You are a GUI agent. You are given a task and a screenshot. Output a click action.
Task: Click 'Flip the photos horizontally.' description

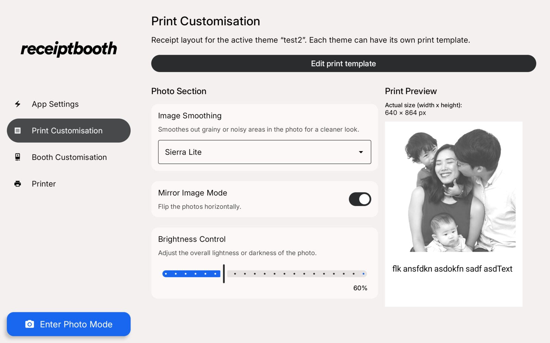coord(200,206)
